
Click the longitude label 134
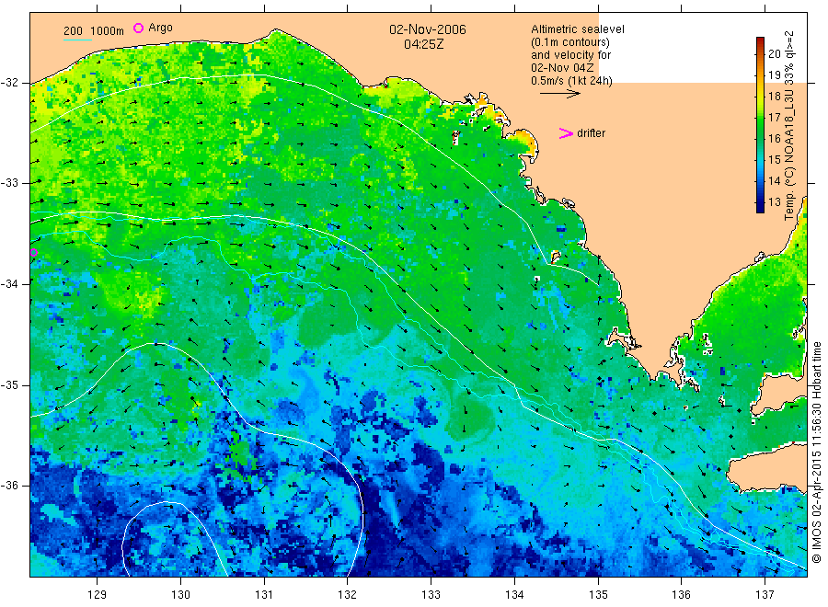point(514,595)
